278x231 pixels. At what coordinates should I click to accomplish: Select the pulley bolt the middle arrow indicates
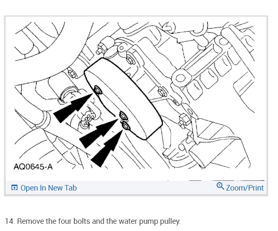tap(123, 116)
